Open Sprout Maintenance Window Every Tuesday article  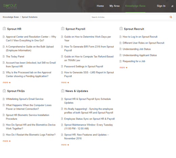89,127
